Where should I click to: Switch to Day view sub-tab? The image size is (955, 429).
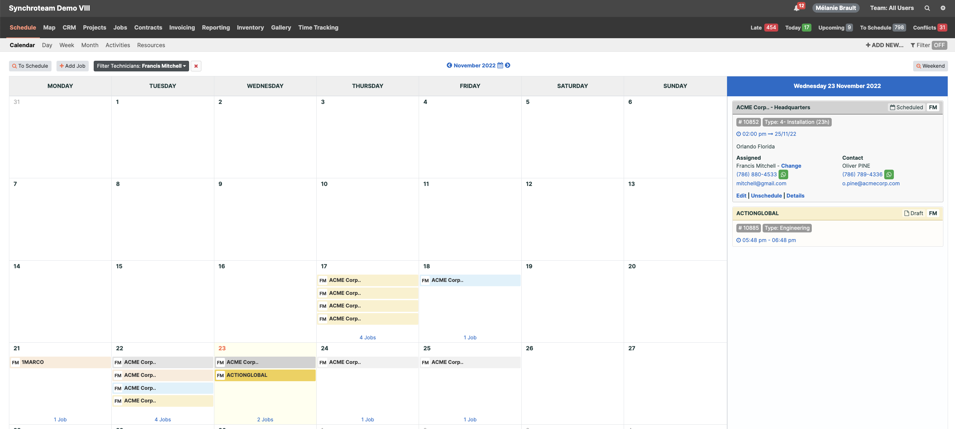click(47, 45)
